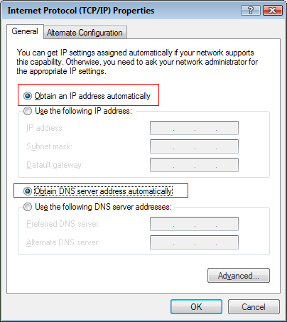The image size is (287, 322).
Task: Dismiss dialog with Cancel button
Action: click(x=254, y=307)
